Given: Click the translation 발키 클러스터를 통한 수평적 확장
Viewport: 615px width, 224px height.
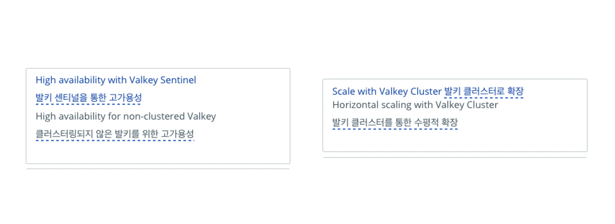Looking at the screenshot, I should tap(395, 122).
